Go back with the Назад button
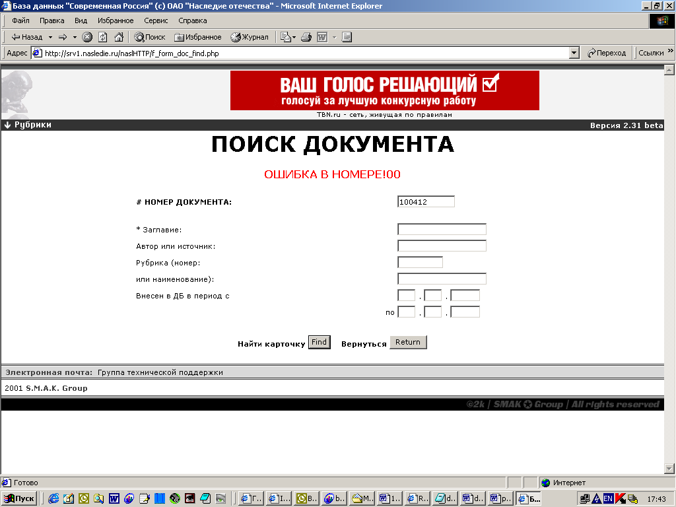The width and height of the screenshot is (676, 507). click(26, 37)
